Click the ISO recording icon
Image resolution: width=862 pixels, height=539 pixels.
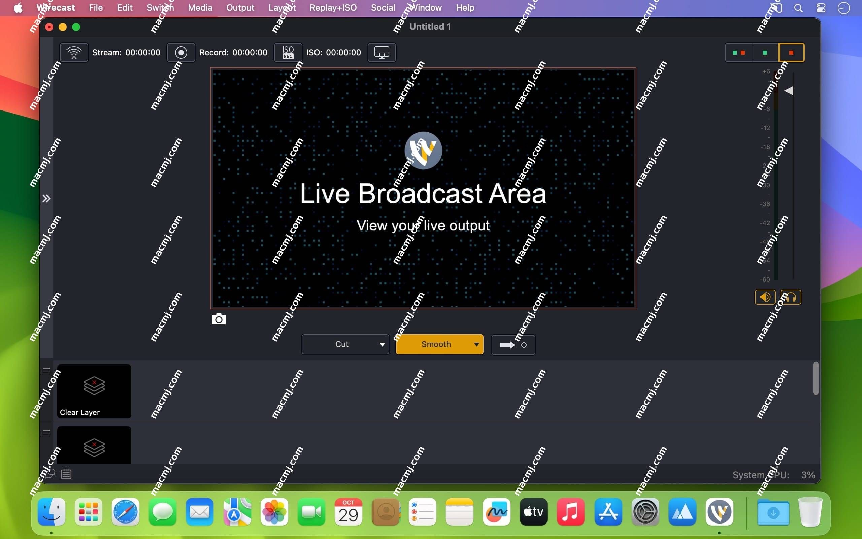point(287,52)
